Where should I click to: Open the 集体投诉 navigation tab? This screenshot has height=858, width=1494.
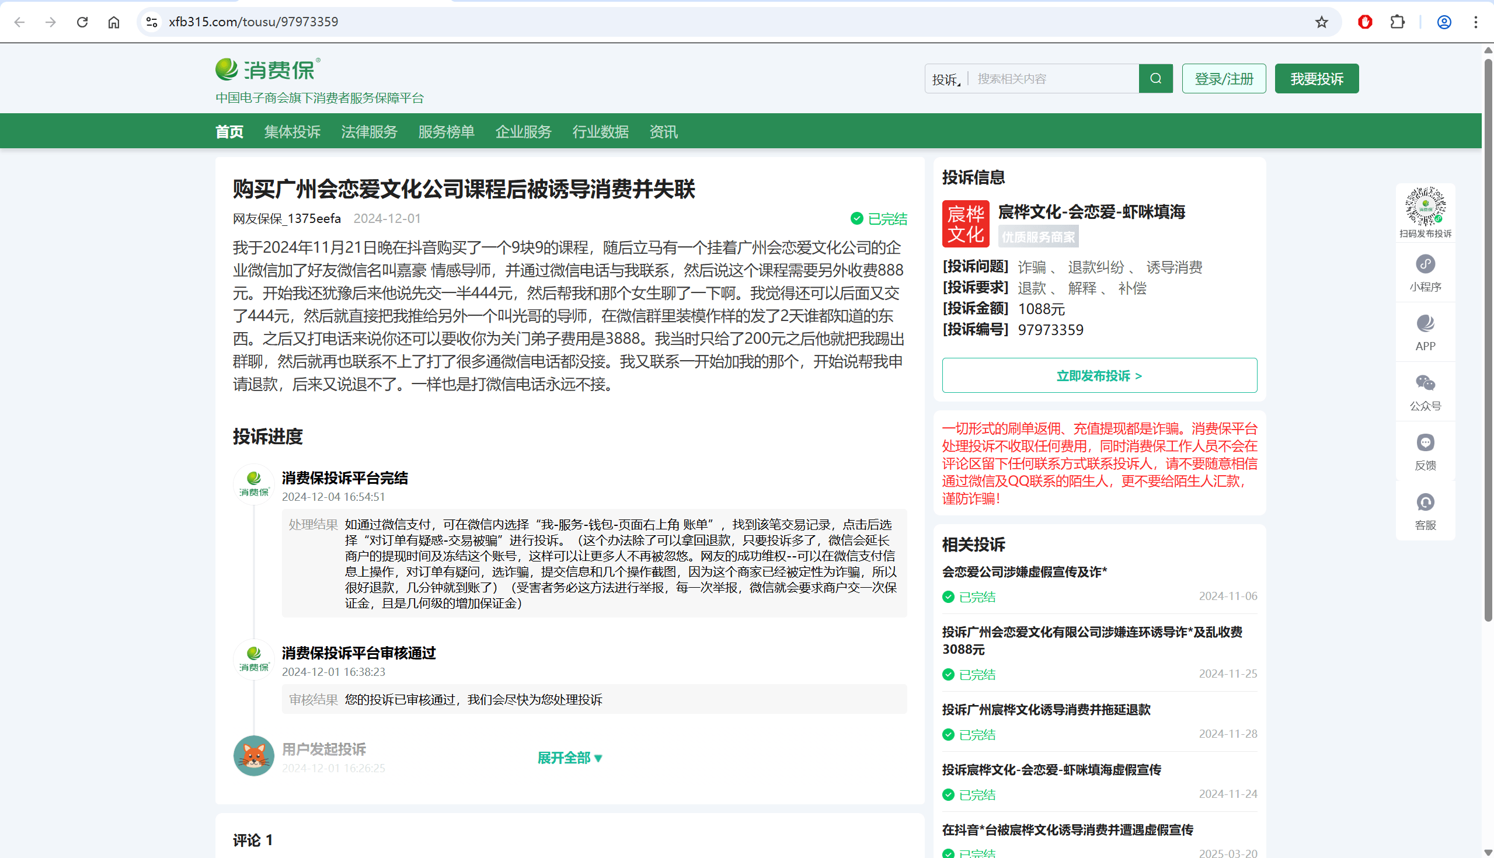292,131
